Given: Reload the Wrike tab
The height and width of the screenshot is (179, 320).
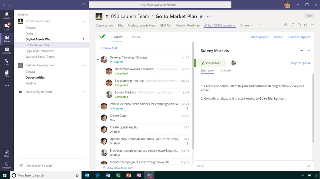Looking at the screenshot, I should click(299, 25).
